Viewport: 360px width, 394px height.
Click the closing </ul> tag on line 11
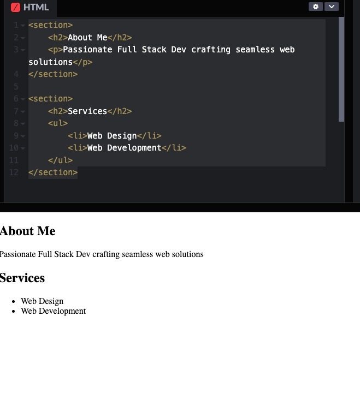61,160
